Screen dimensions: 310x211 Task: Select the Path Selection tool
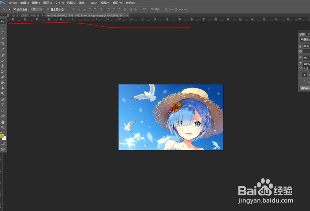coord(3,110)
